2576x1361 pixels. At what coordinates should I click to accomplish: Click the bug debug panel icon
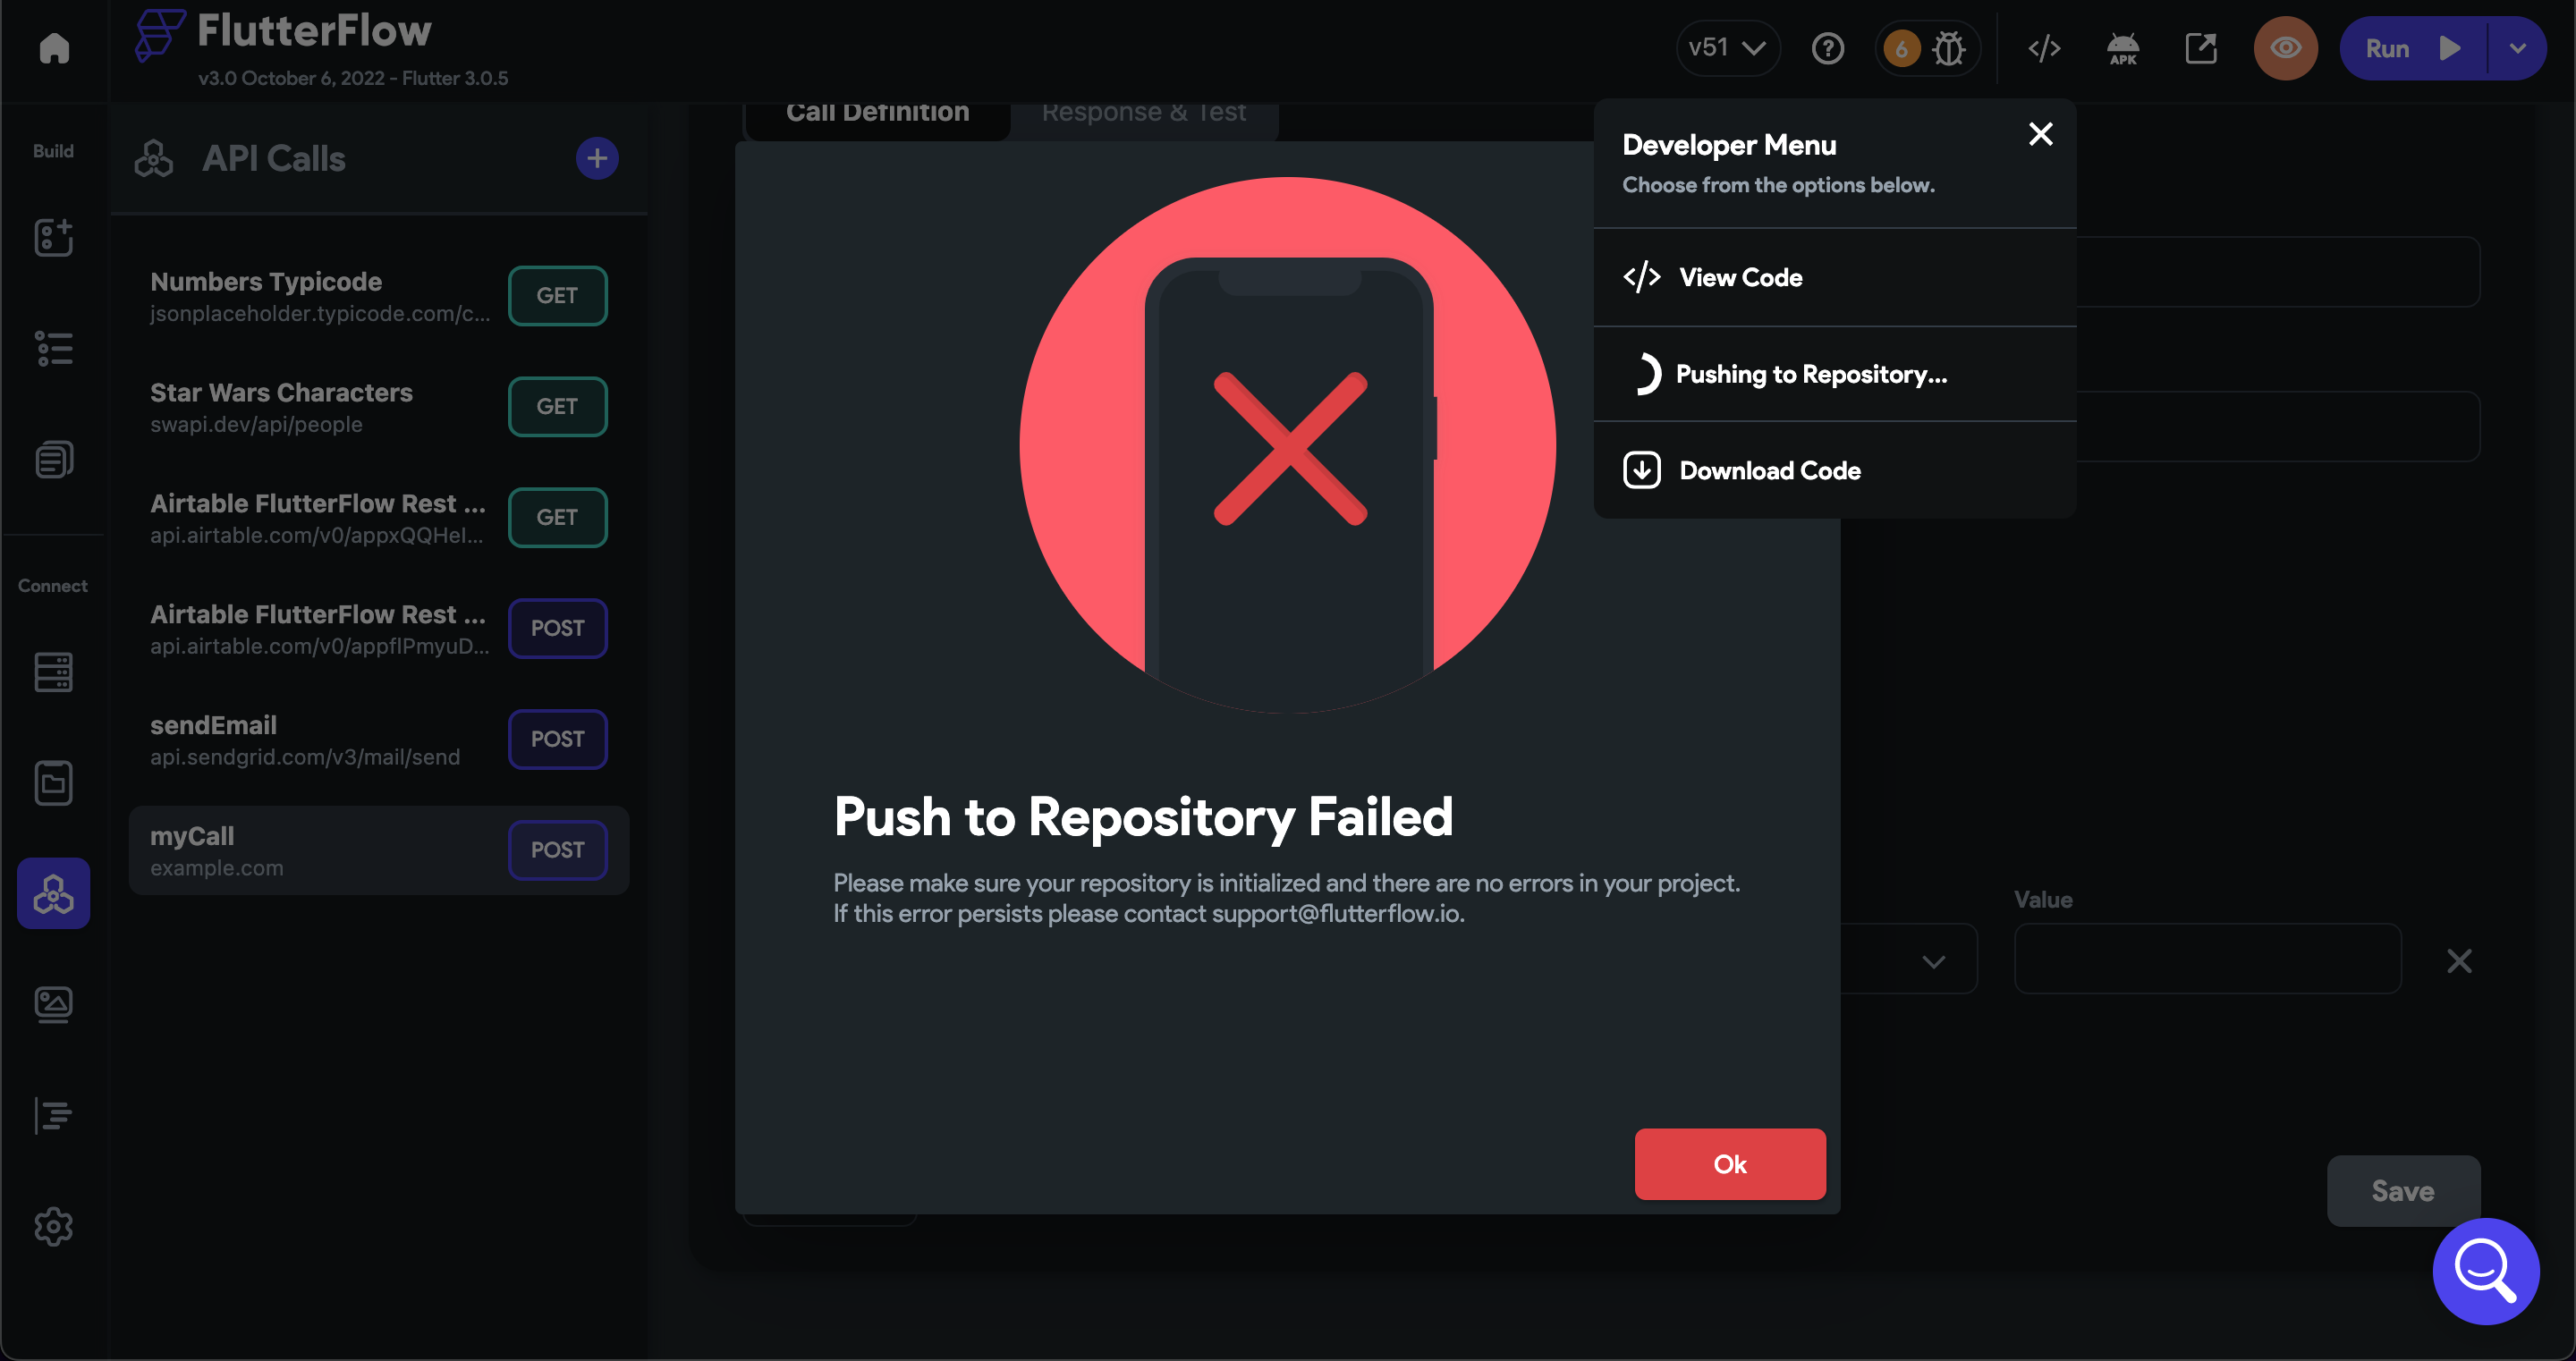(x=1950, y=48)
